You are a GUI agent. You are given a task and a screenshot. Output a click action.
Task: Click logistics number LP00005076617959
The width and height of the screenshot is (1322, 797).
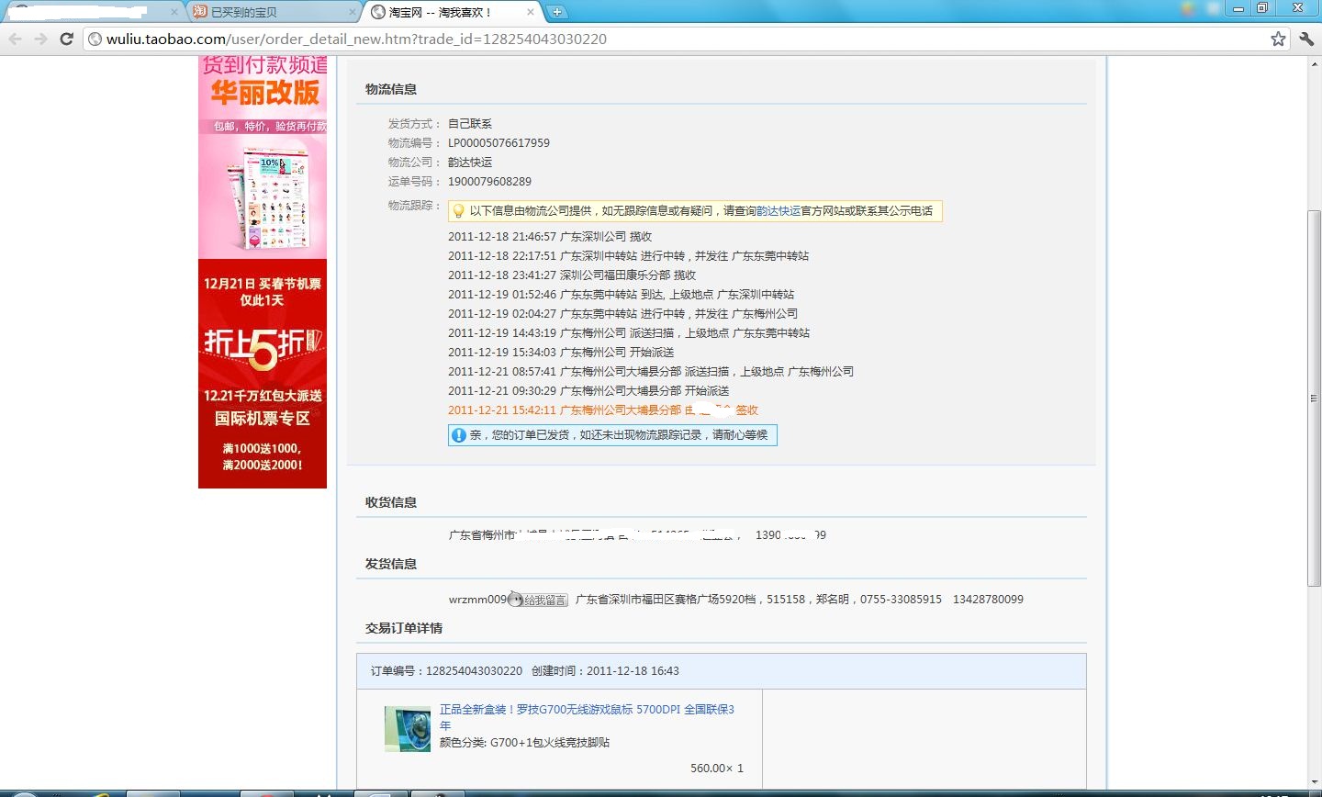(x=499, y=143)
